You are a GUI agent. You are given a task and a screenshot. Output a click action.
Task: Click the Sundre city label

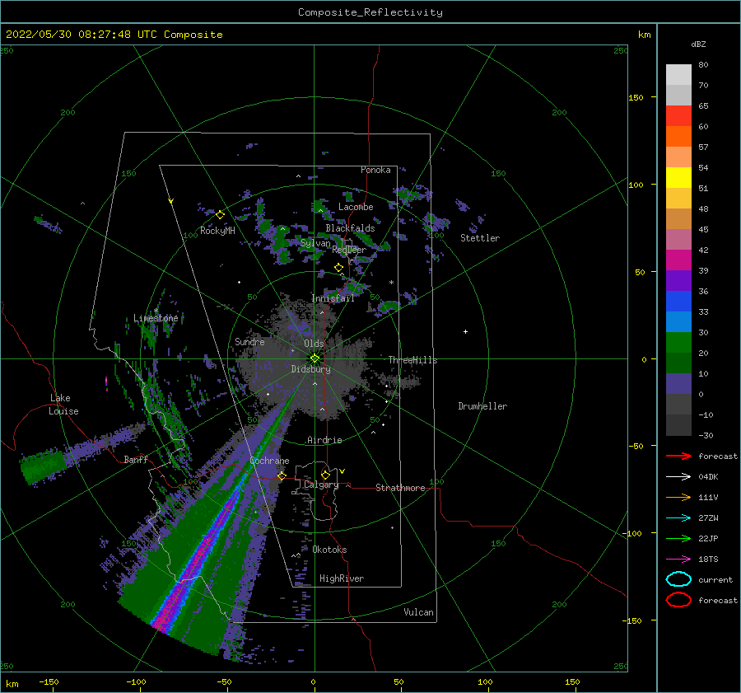[249, 341]
